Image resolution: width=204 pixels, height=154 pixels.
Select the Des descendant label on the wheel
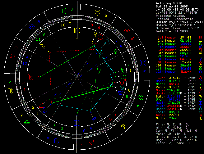(123, 76)
